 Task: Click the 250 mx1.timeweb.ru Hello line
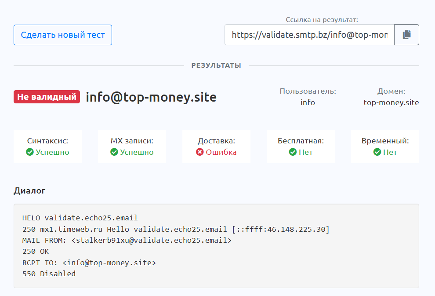[176, 229]
